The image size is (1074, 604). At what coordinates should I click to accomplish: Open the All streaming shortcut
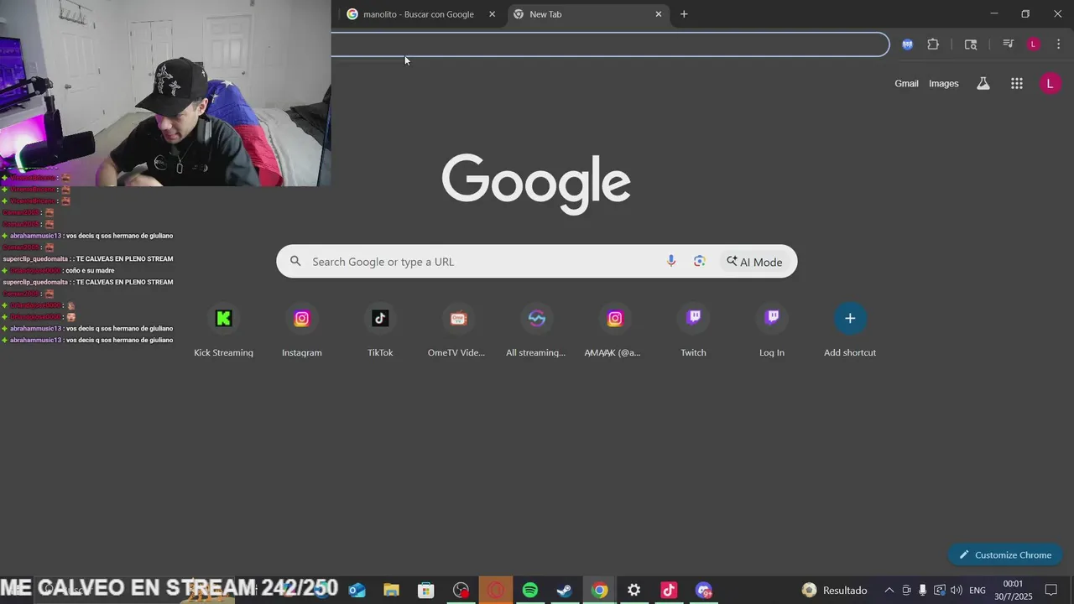coord(537,331)
